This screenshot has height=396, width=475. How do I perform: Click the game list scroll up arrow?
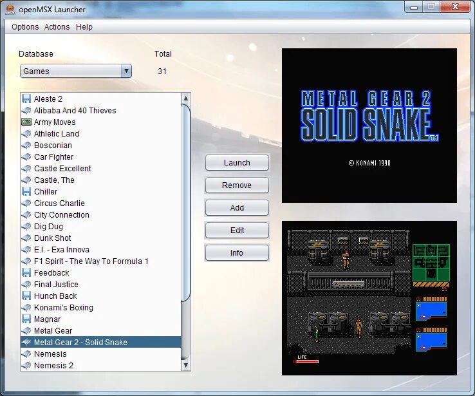[186, 98]
